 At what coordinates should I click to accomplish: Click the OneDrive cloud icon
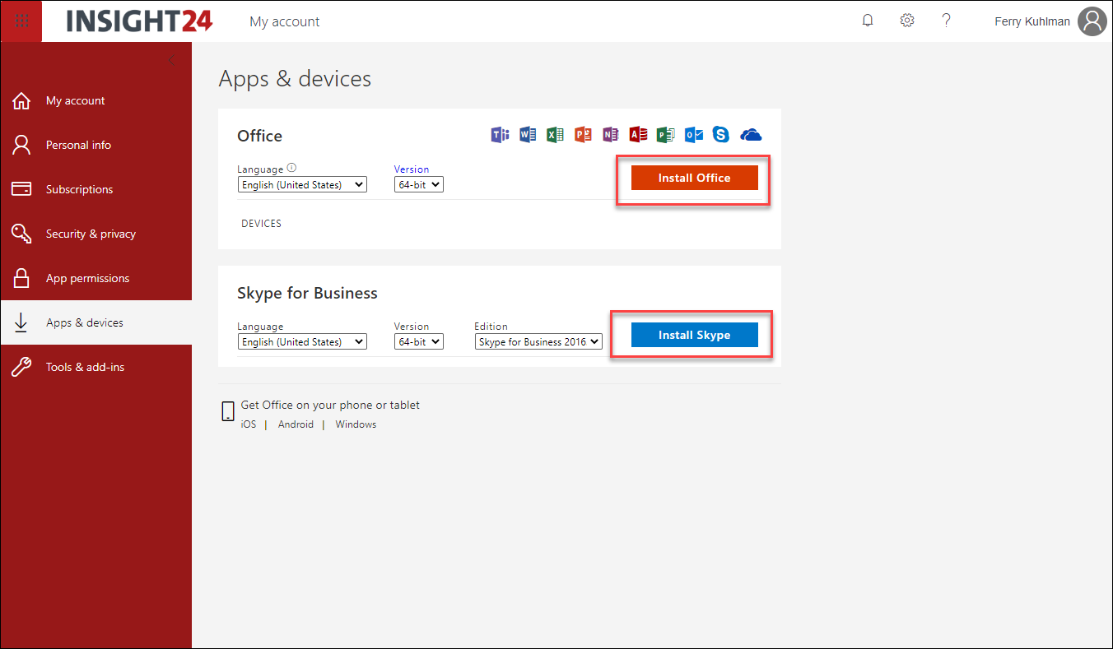[x=751, y=135]
